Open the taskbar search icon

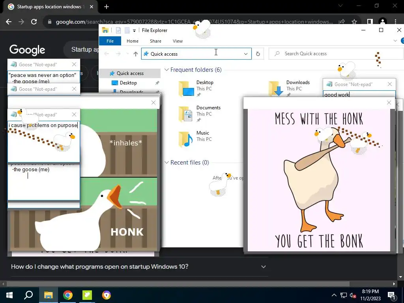(x=28, y=295)
